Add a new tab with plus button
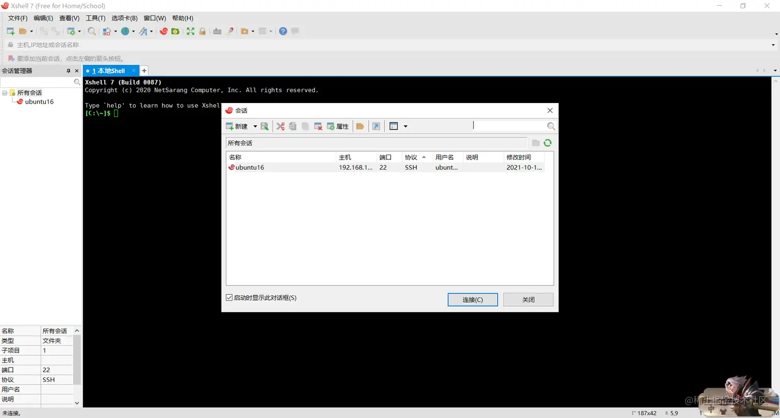The width and height of the screenshot is (780, 418). (144, 71)
